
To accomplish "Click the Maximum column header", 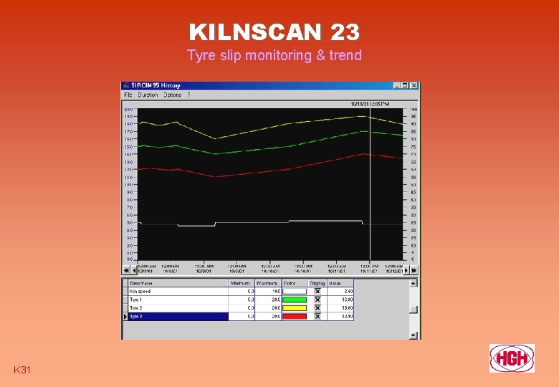I will (x=268, y=283).
